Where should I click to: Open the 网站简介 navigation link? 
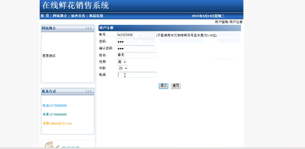click(60, 16)
